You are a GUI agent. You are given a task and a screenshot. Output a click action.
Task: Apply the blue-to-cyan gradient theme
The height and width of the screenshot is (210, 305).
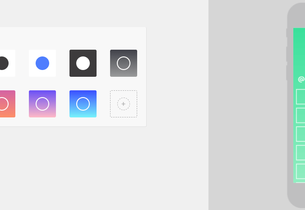pos(83,104)
